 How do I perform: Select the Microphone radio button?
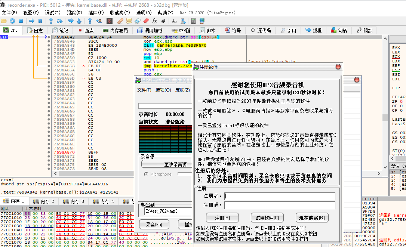[146, 174]
